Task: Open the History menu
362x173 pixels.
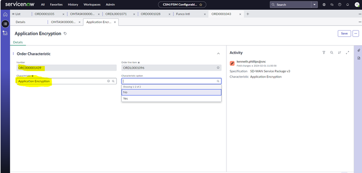Action: click(x=73, y=5)
